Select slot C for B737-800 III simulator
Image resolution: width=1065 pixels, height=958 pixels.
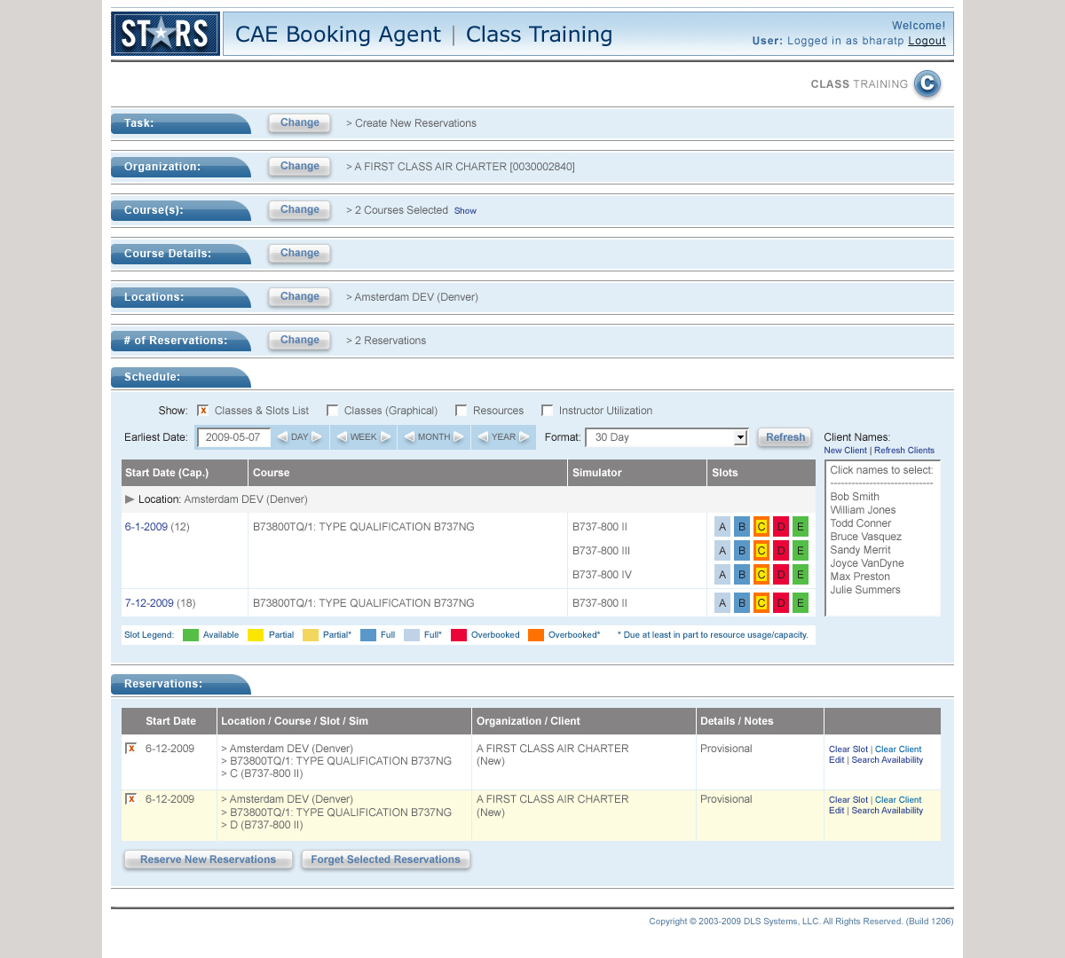(x=761, y=551)
